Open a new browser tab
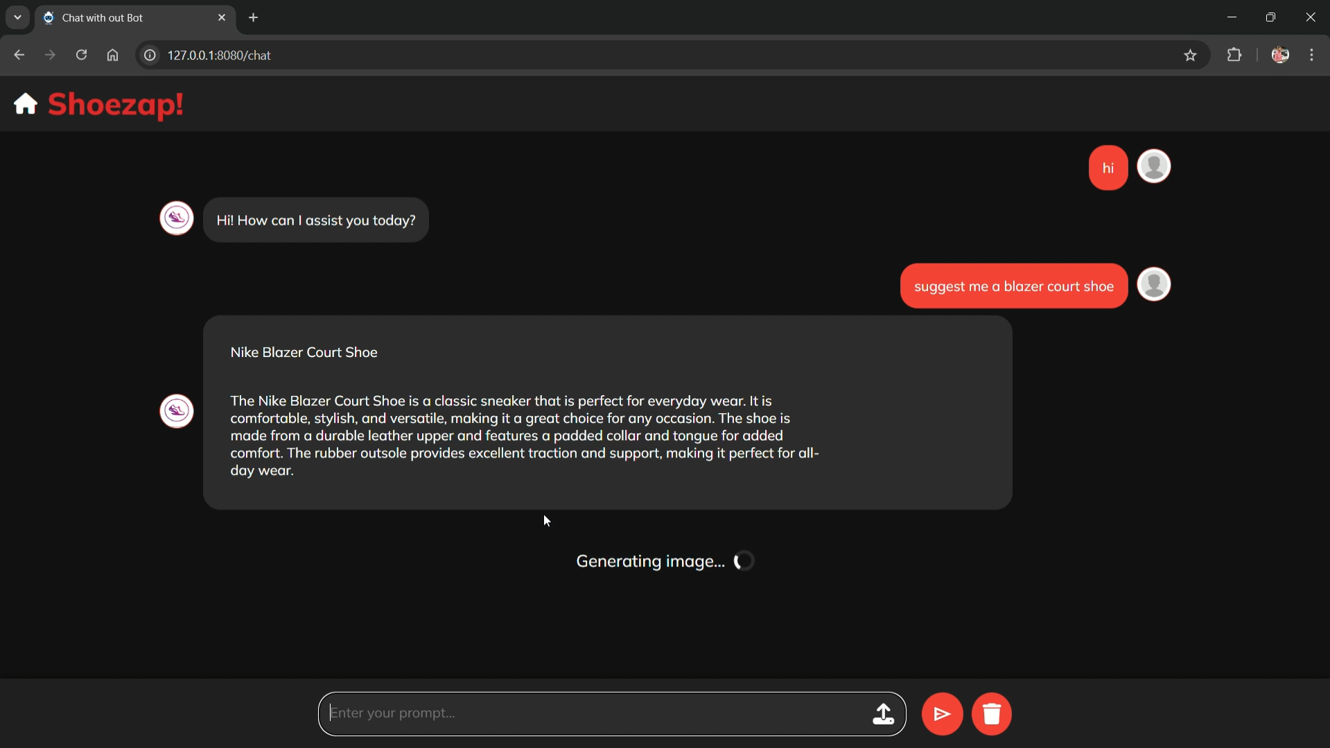The height and width of the screenshot is (748, 1330). (x=254, y=18)
